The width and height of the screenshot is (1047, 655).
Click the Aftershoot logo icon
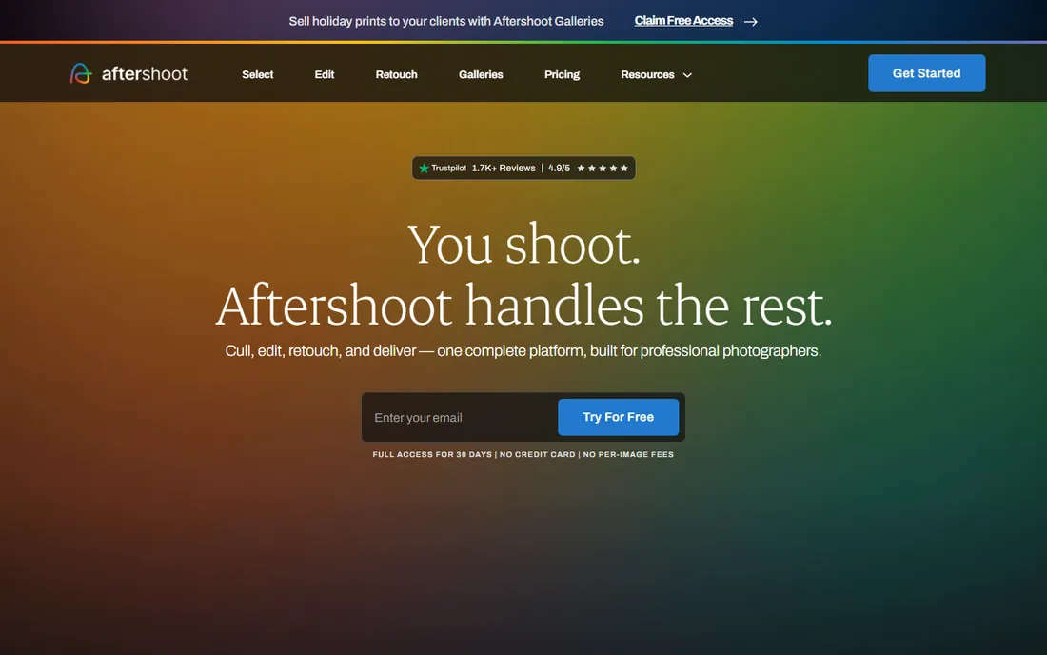(81, 73)
